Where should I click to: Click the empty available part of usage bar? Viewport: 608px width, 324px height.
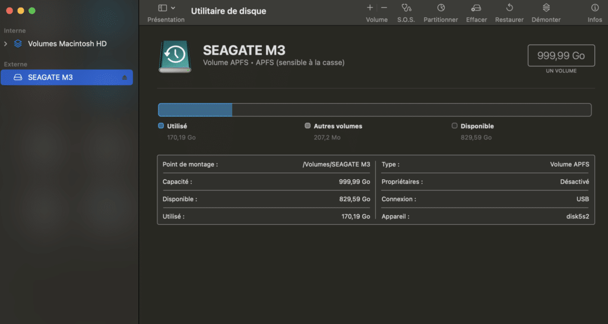(412, 110)
